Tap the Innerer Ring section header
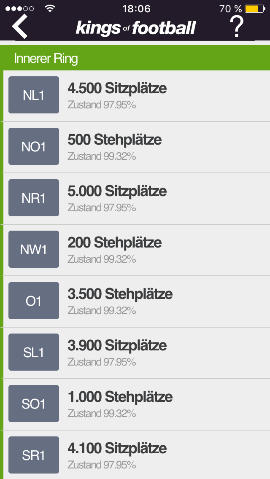The height and width of the screenshot is (479, 270). tap(135, 58)
